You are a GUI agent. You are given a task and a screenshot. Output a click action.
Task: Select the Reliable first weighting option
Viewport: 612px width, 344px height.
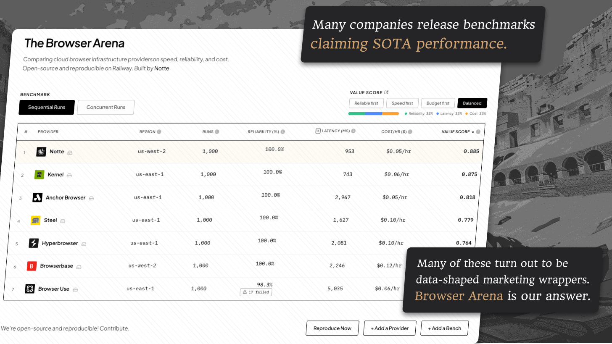(x=366, y=103)
